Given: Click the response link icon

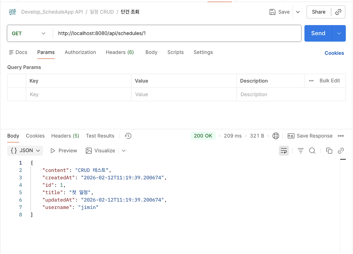Looking at the screenshot, I should click(x=341, y=151).
